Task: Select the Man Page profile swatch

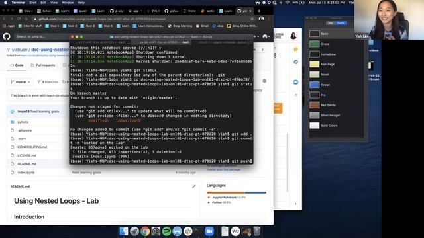Action: pos(314,64)
